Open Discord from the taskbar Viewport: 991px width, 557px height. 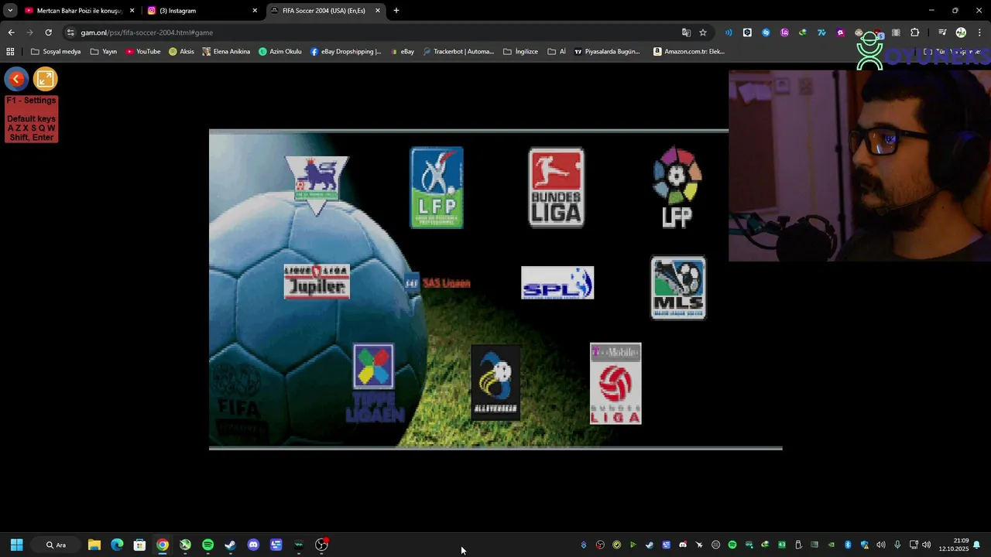click(253, 545)
